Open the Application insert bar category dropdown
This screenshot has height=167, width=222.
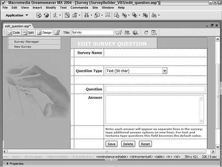tap(17, 15)
